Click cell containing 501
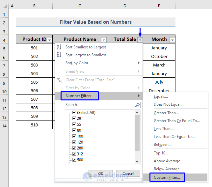 click(x=34, y=48)
